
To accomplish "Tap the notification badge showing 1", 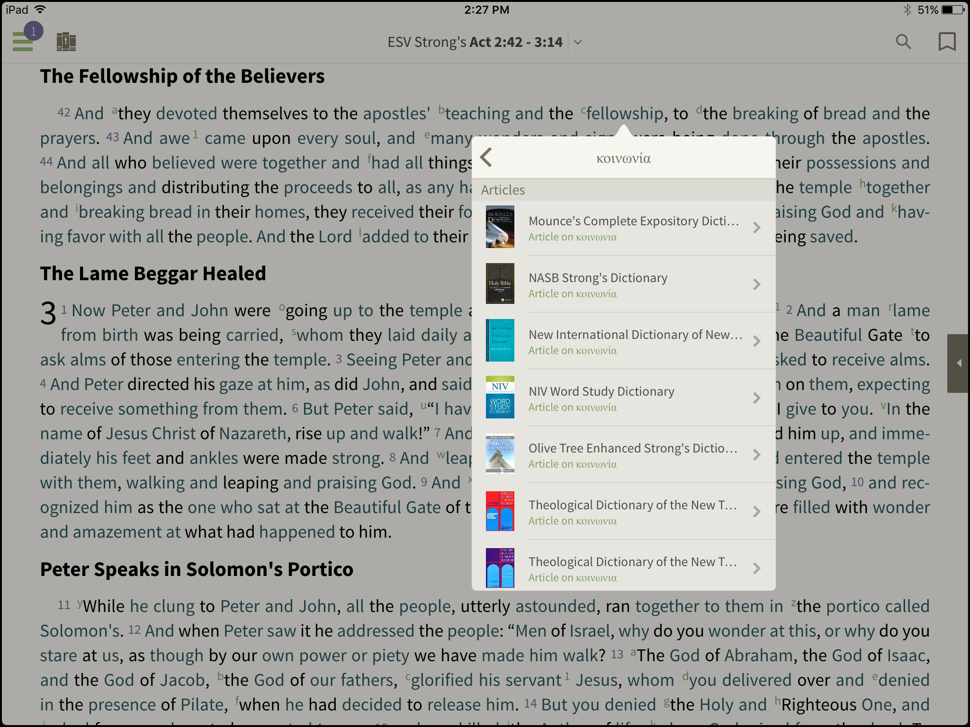I will (x=33, y=31).
